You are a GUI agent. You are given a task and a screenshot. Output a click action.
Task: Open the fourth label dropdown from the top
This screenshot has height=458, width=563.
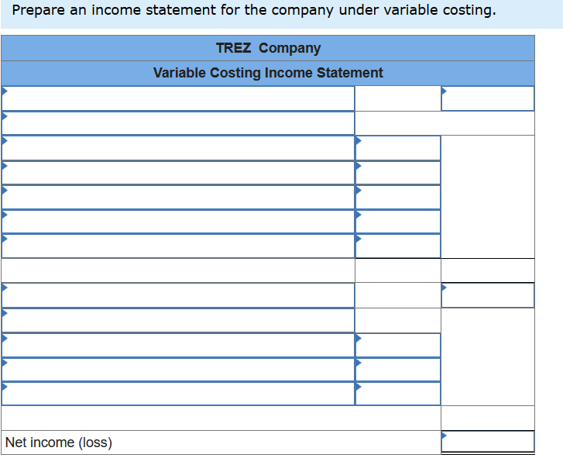[x=178, y=173]
